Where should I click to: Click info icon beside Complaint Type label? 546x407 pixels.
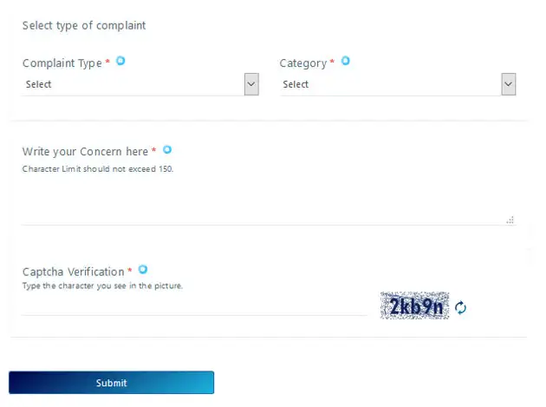point(120,61)
